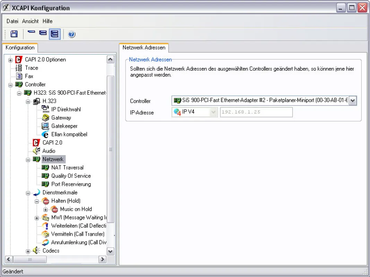Select the Trace tree label

(x=32, y=68)
